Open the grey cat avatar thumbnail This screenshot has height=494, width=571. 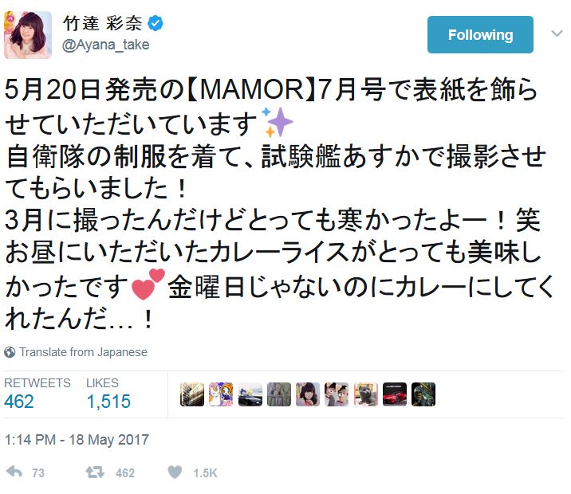(365, 394)
